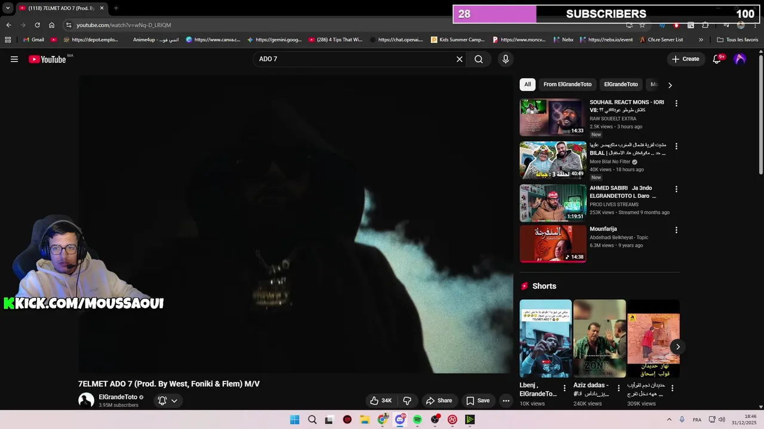The width and height of the screenshot is (764, 429).
Task: Open Discord from the taskbar
Action: tap(400, 419)
